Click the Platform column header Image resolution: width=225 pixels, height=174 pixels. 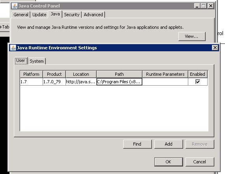click(x=31, y=74)
